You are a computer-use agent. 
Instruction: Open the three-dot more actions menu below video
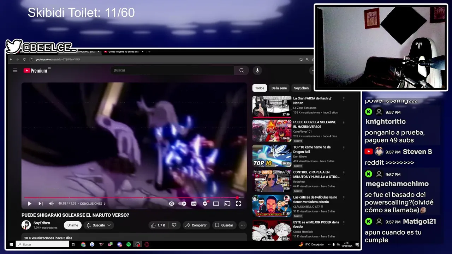pos(243,225)
